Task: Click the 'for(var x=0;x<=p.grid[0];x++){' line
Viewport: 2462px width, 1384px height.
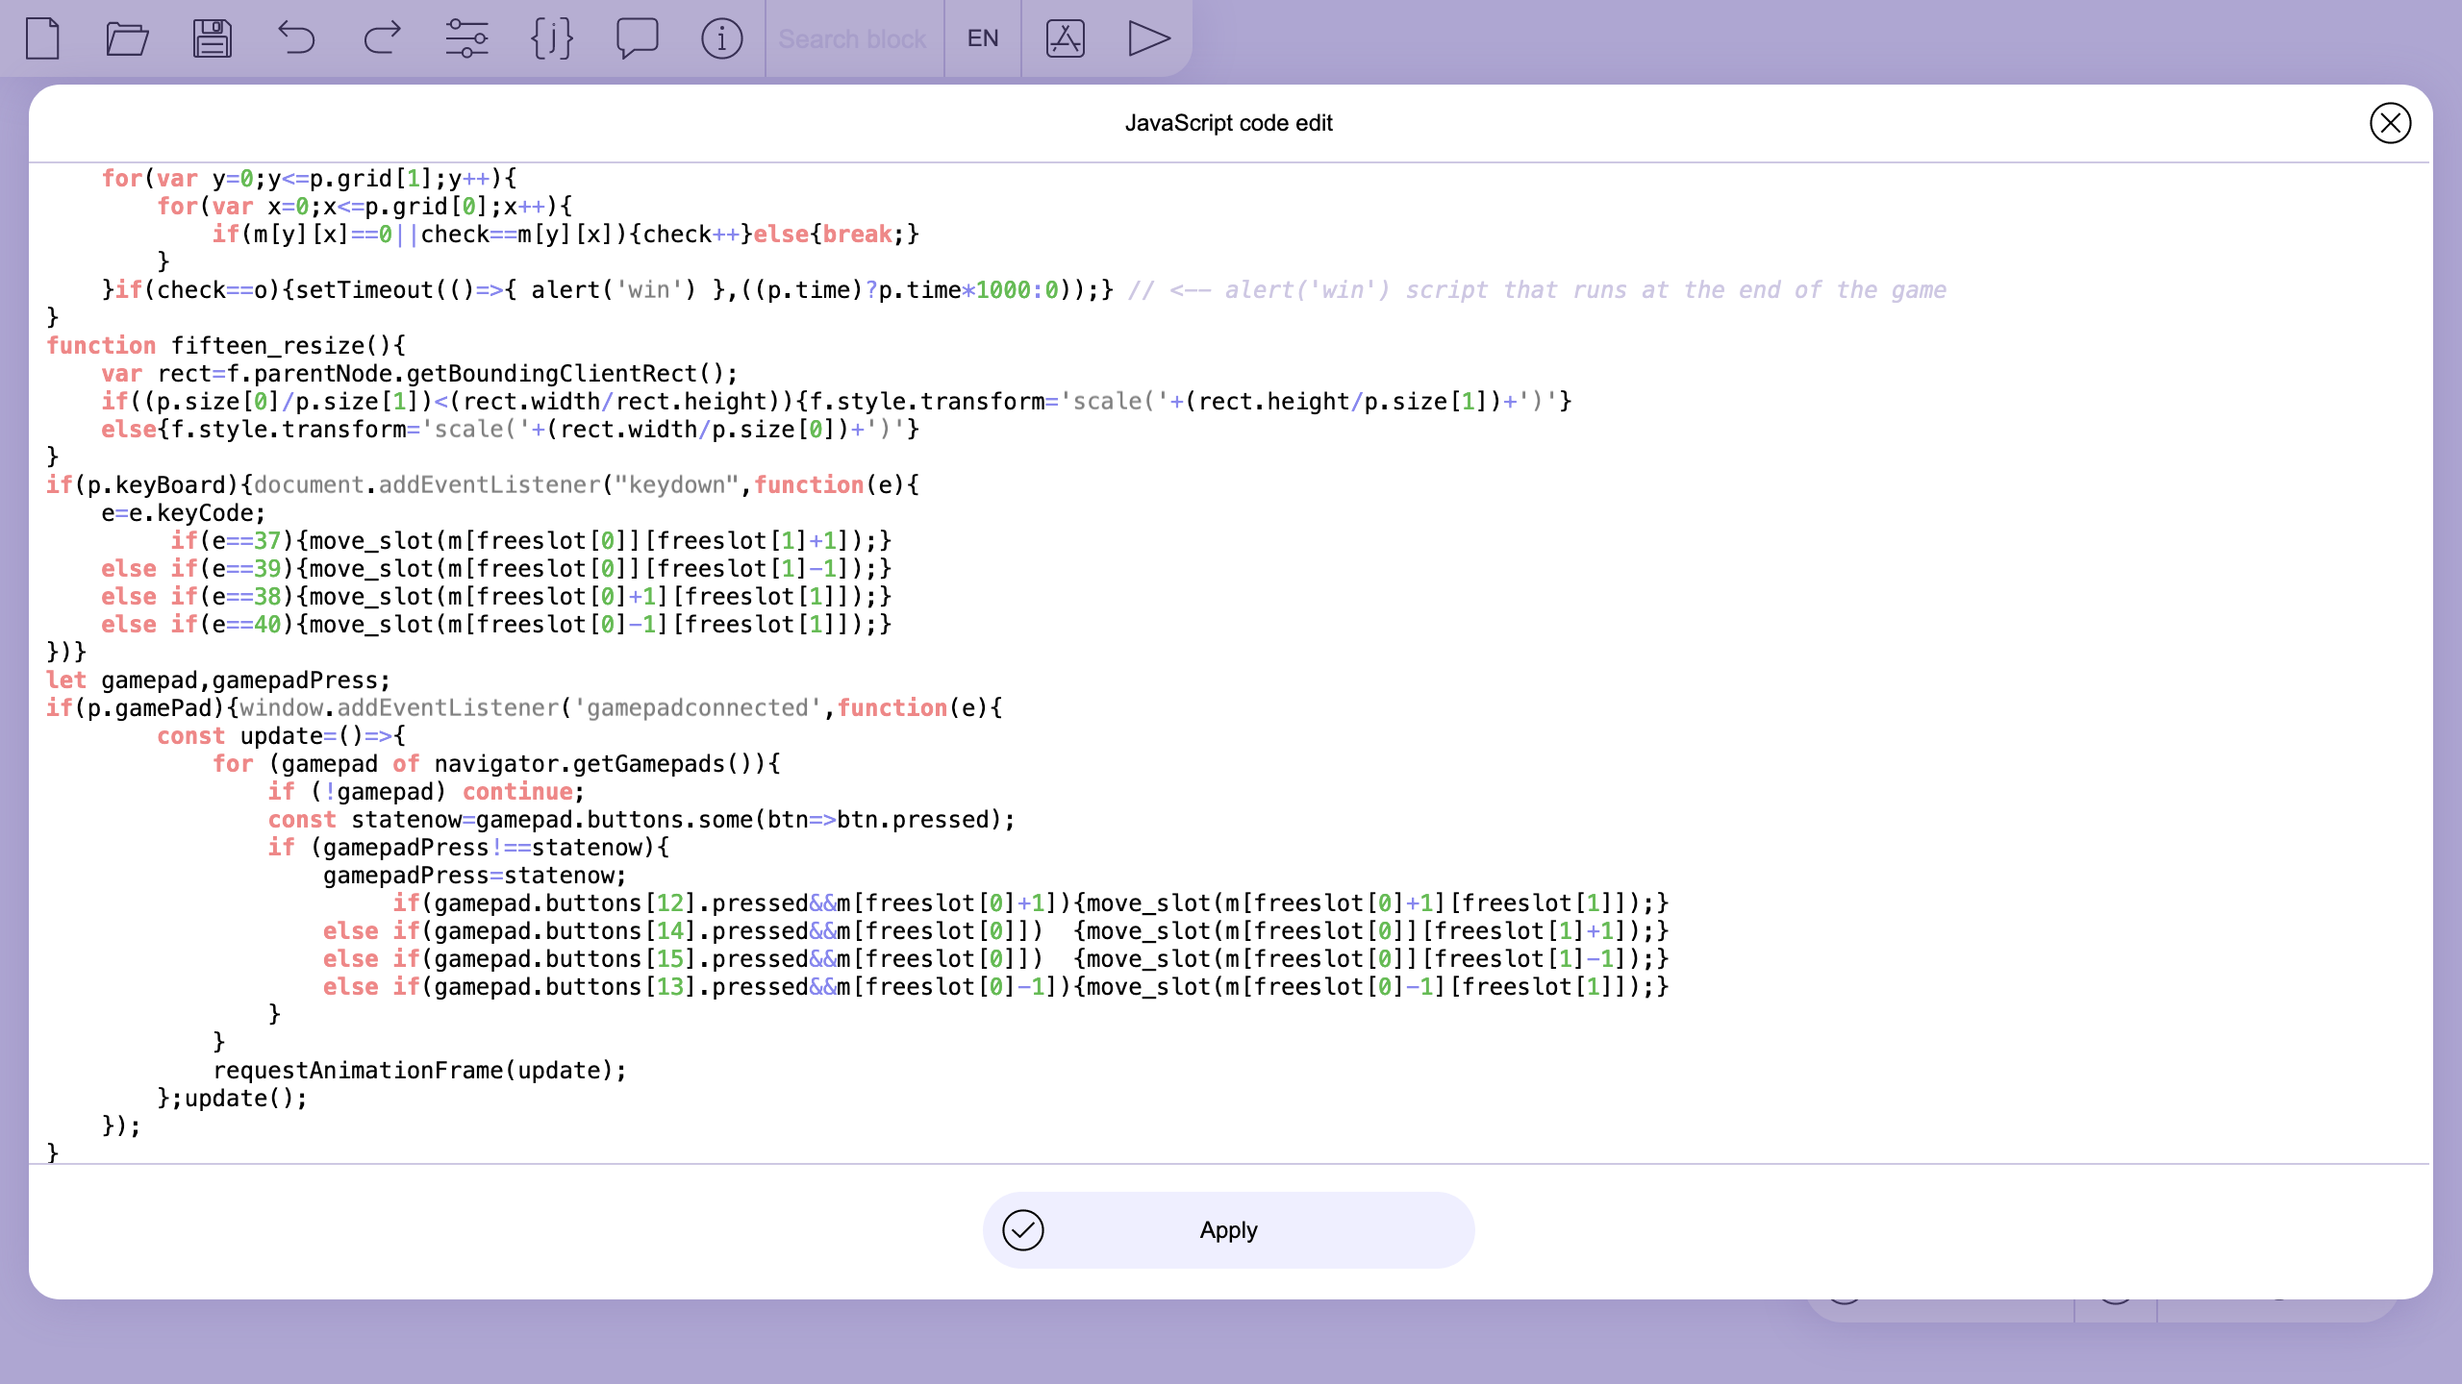Action: [x=364, y=207]
